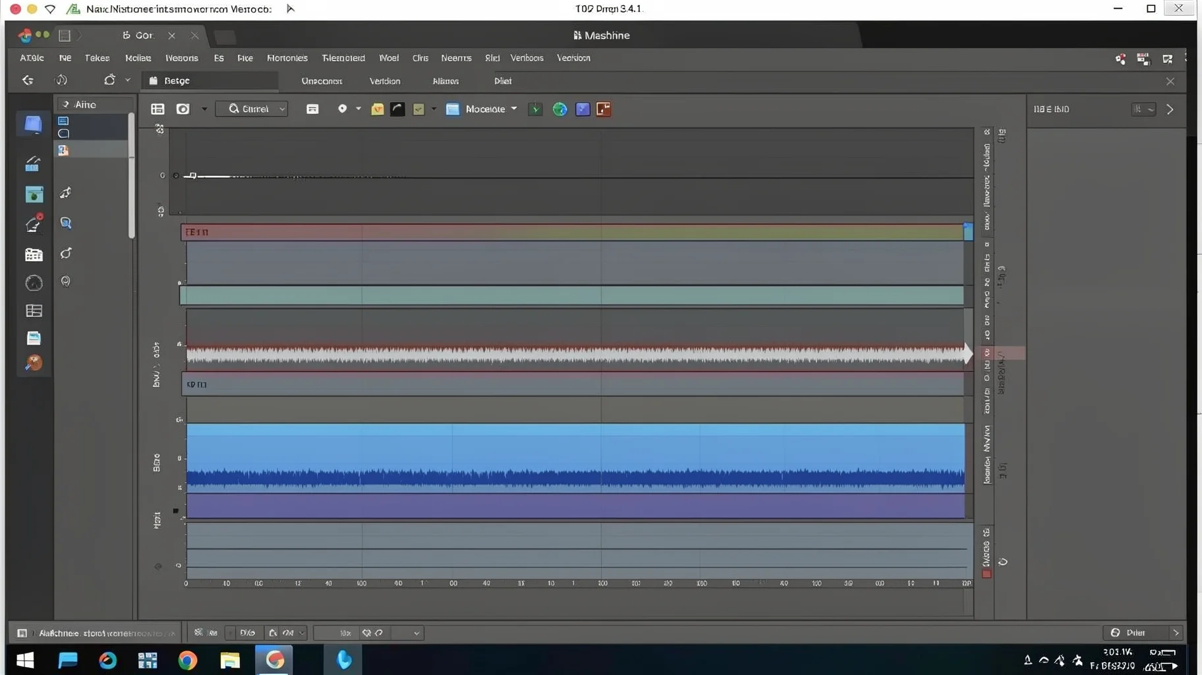Image resolution: width=1202 pixels, height=675 pixels.
Task: Open the Cumel search dropdown
Action: (252, 109)
